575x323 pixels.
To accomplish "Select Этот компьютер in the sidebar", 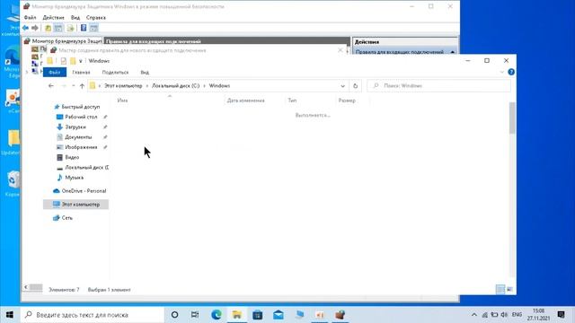I will (75, 205).
